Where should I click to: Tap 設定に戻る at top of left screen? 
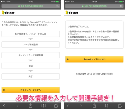[x=5, y=1]
